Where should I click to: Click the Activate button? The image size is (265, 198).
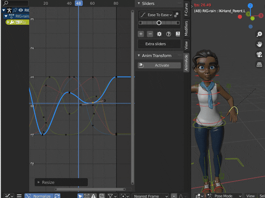160,65
